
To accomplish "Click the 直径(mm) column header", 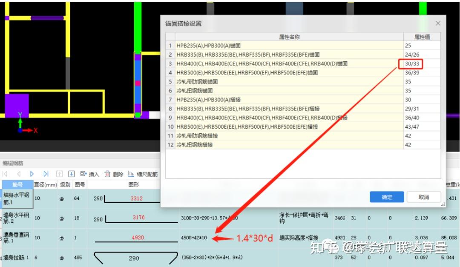I will 46,184.
